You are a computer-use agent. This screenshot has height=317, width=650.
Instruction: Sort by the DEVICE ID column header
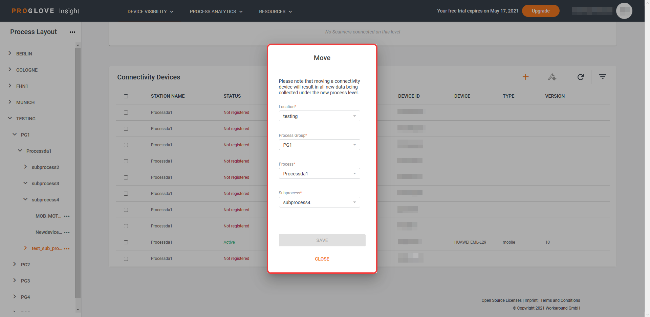409,96
